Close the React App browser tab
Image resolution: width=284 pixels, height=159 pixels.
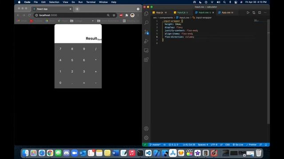pyautogui.click(x=71, y=9)
